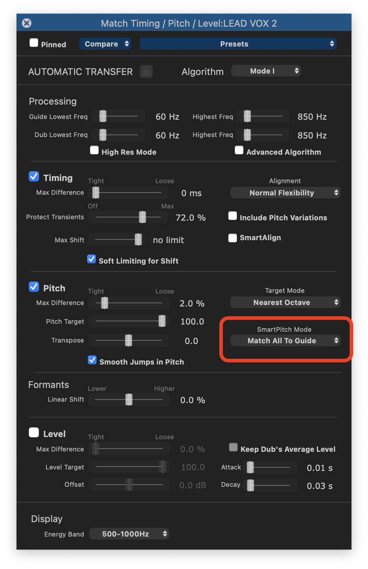Close the Match Timing window
Image resolution: width=368 pixels, height=569 pixels.
tap(27, 23)
